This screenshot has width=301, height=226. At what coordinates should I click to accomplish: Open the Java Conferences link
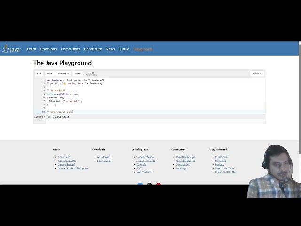tap(185, 161)
